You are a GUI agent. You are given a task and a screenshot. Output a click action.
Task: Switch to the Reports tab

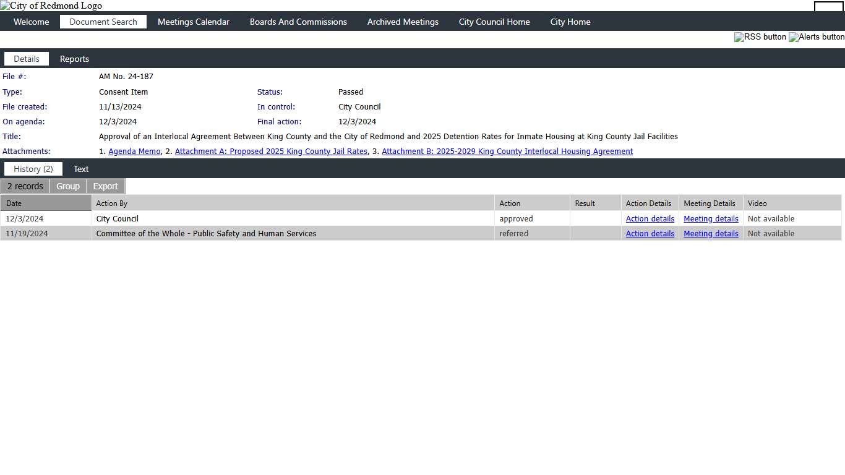pos(74,59)
